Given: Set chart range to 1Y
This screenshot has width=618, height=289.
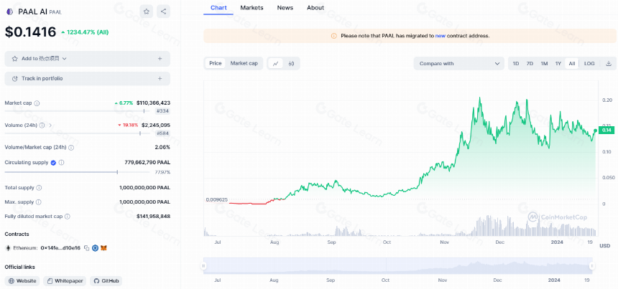Looking at the screenshot, I should [x=558, y=63].
